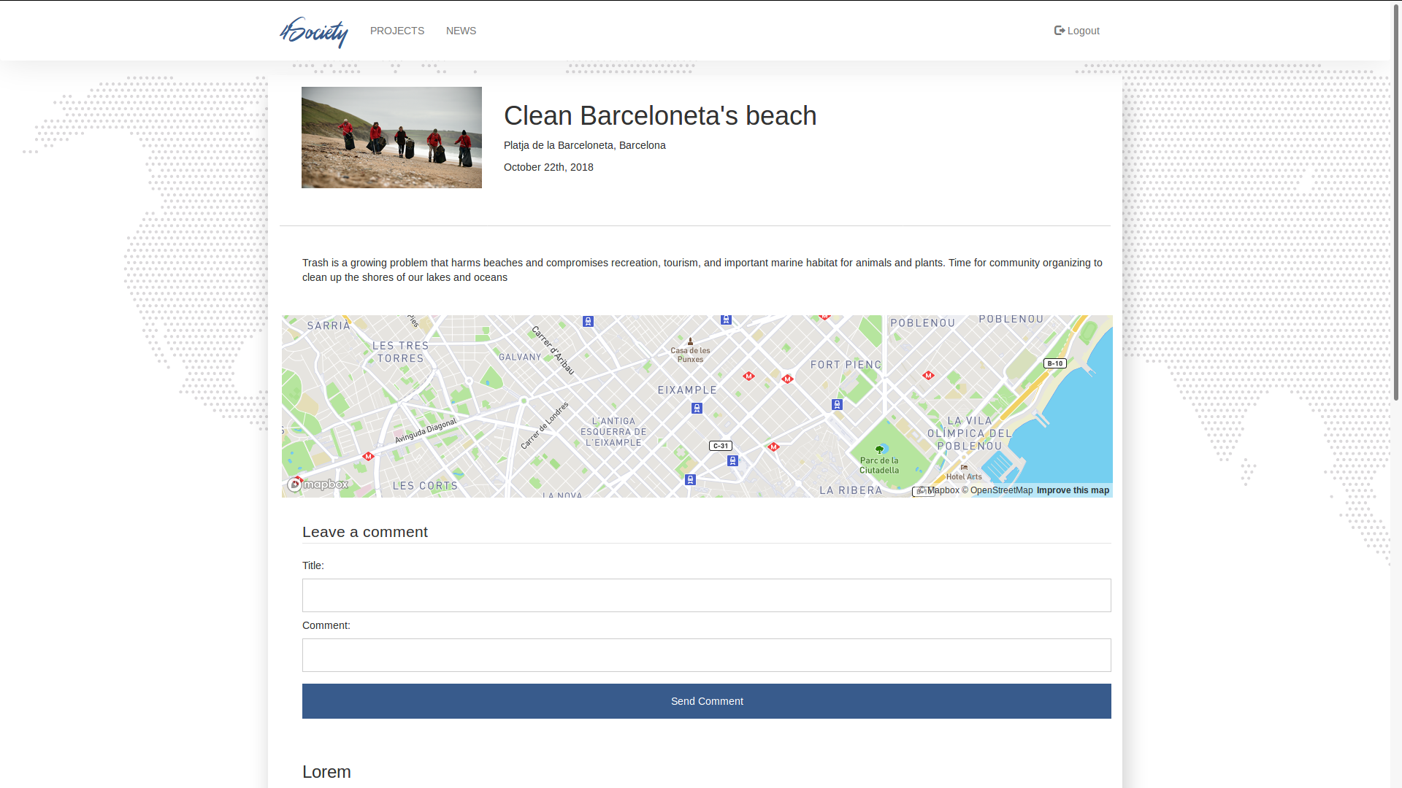Click the train station icon below Fort Pienc label
Image resolution: width=1402 pixels, height=788 pixels.
pos(837,404)
